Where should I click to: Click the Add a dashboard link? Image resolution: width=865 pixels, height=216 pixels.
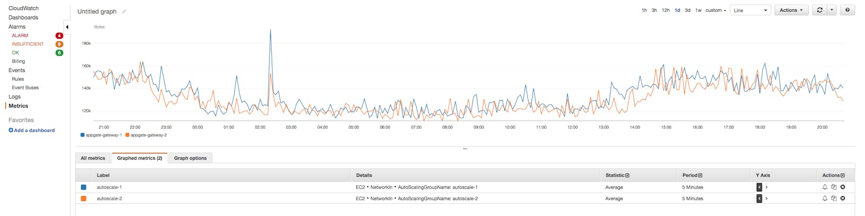point(34,130)
